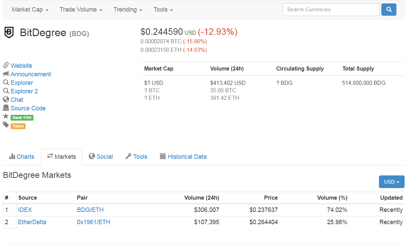This screenshot has height=247, width=409.
Task: Open the IDEX exchange link
Action: click(25, 210)
